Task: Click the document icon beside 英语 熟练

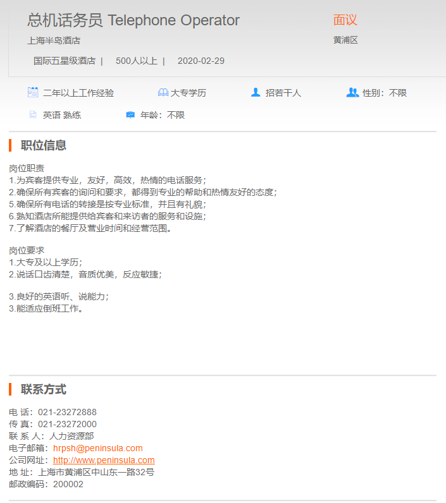Action: pyautogui.click(x=33, y=115)
